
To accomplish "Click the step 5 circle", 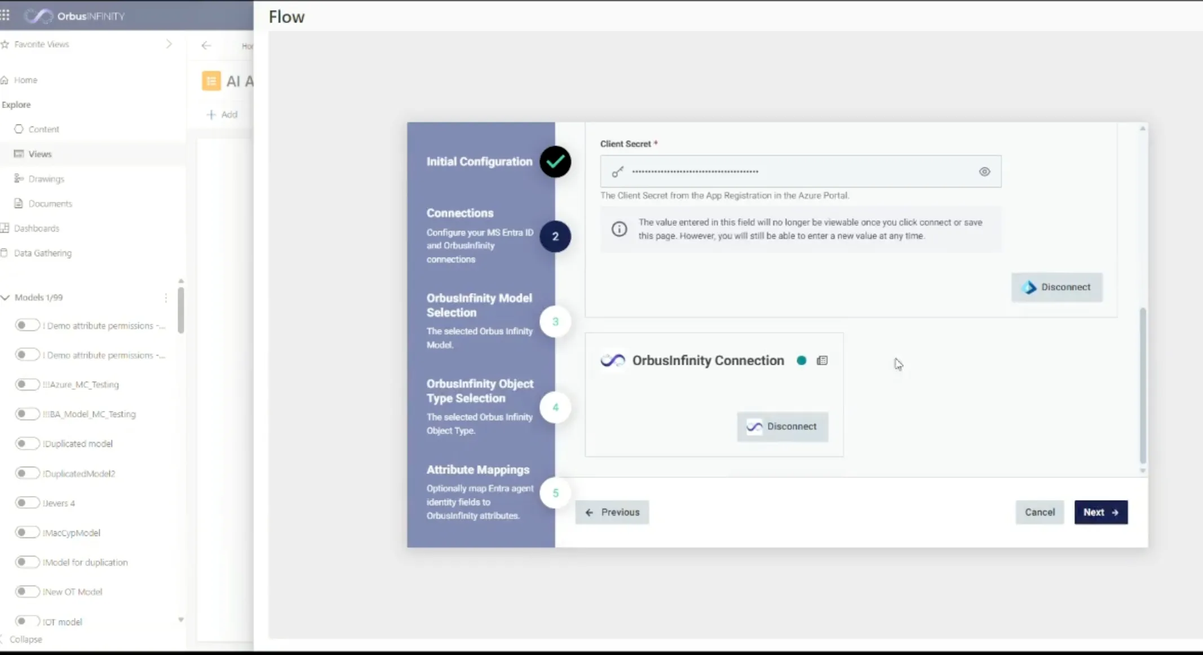I will 555,493.
